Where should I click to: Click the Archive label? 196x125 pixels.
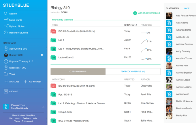pyautogui.click(x=13, y=91)
